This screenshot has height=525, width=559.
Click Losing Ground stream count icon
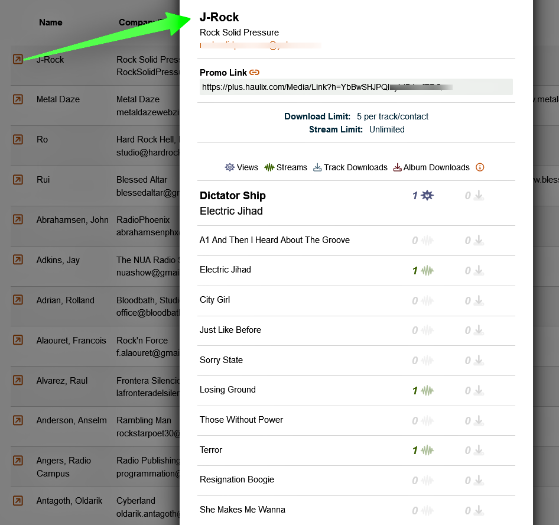[x=427, y=391]
